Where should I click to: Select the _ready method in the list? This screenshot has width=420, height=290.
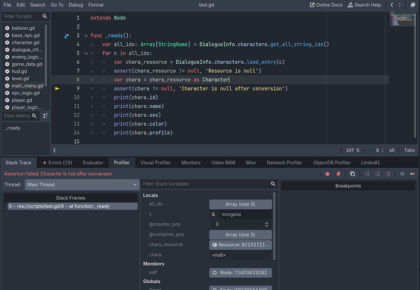click(13, 128)
